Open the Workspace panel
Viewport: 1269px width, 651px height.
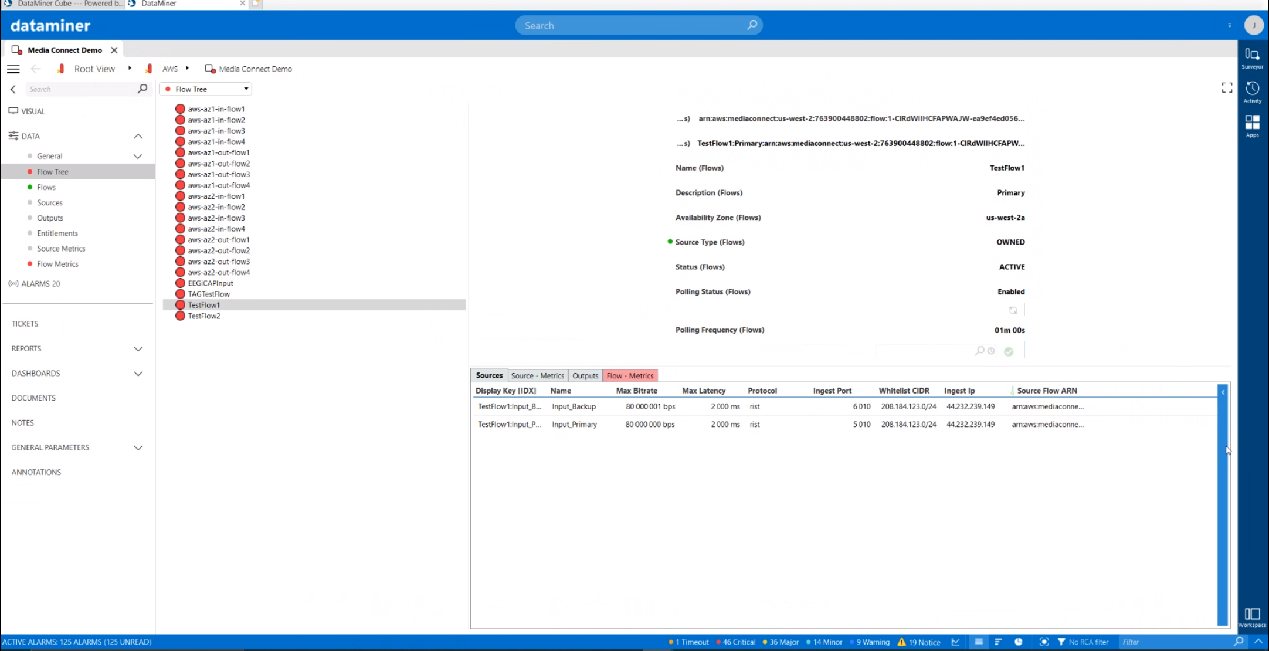(x=1252, y=617)
